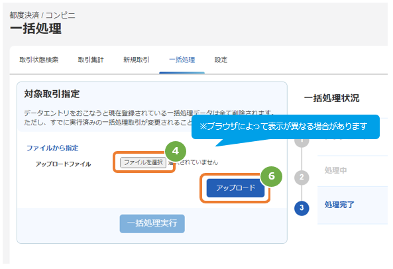393x269 pixels.
Task: Click the 一括処理 page title
Action: (36, 28)
